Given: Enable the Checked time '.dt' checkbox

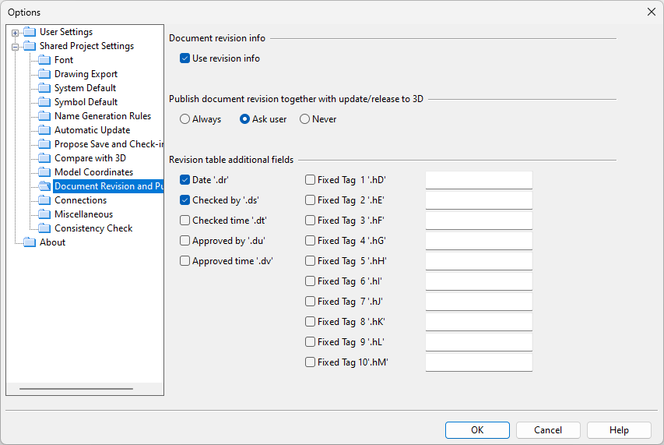Looking at the screenshot, I should coord(185,221).
